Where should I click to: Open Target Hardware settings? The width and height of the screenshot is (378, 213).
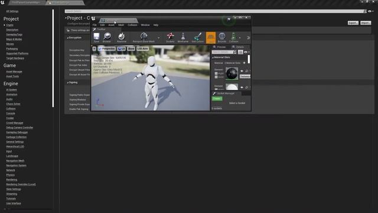coord(15,58)
